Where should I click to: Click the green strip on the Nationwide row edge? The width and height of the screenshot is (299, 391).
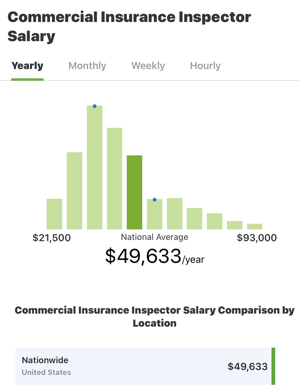coord(273,366)
